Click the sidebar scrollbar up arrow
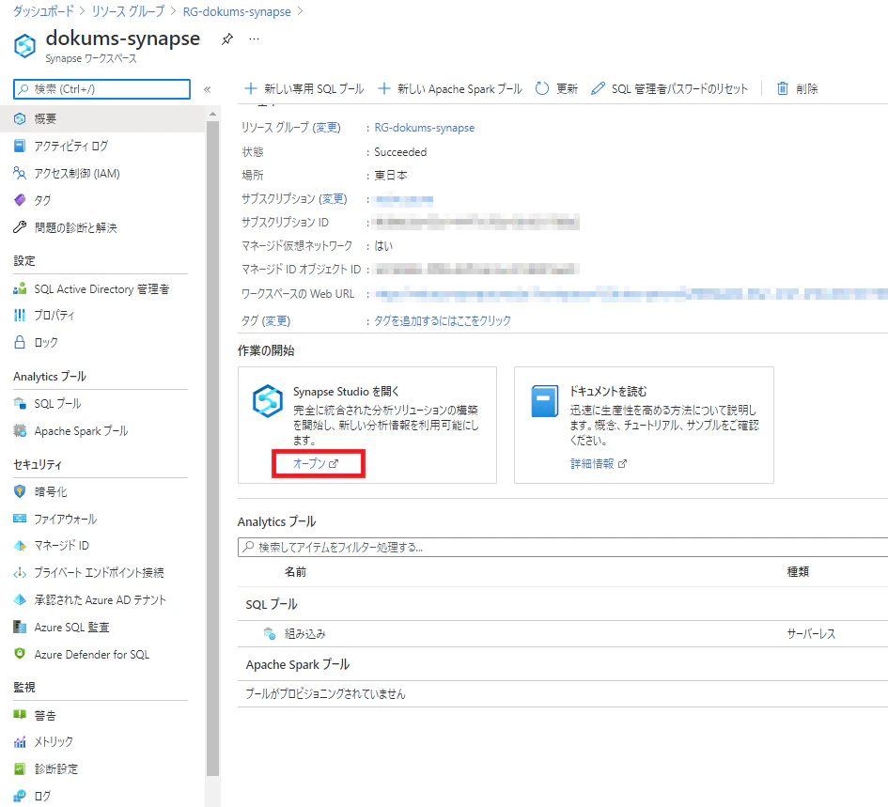The image size is (888, 807). coord(212,115)
